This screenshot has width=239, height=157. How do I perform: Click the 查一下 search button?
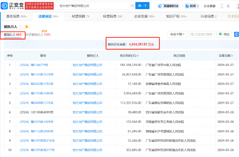pos(143,6)
